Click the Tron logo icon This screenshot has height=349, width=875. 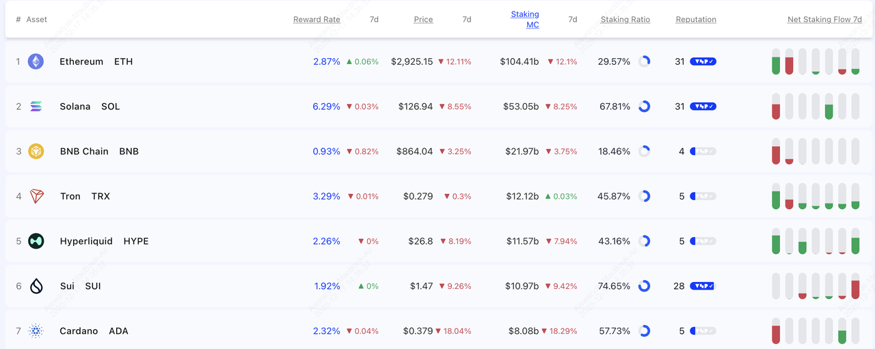coord(36,197)
